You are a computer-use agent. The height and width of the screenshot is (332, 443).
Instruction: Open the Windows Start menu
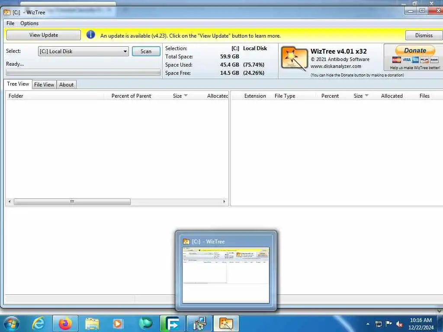tap(11, 323)
